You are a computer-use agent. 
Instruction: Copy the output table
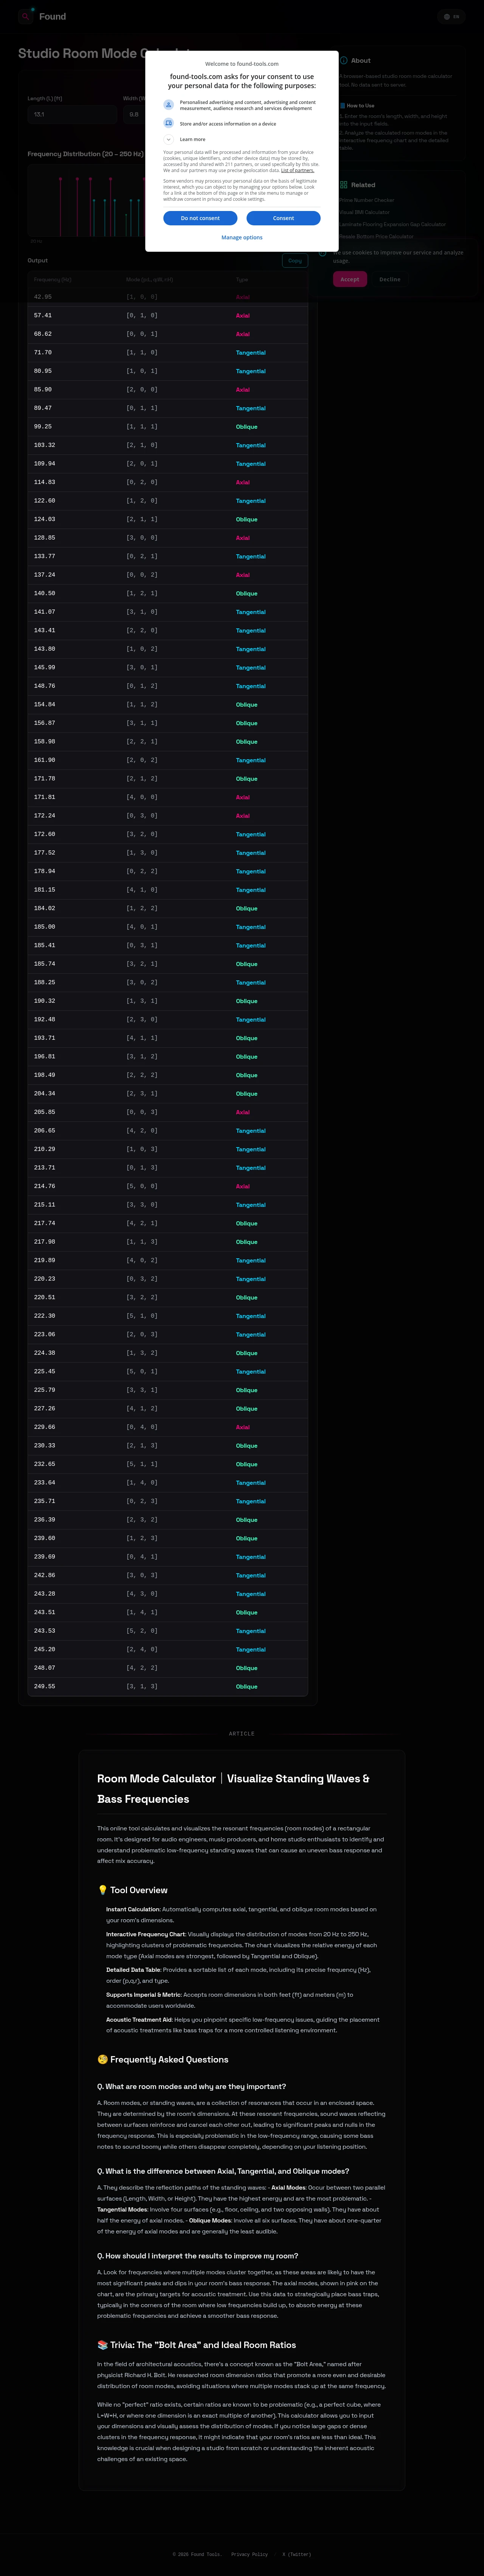pos(294,261)
